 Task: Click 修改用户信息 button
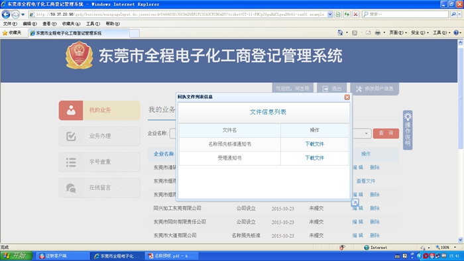click(x=375, y=89)
